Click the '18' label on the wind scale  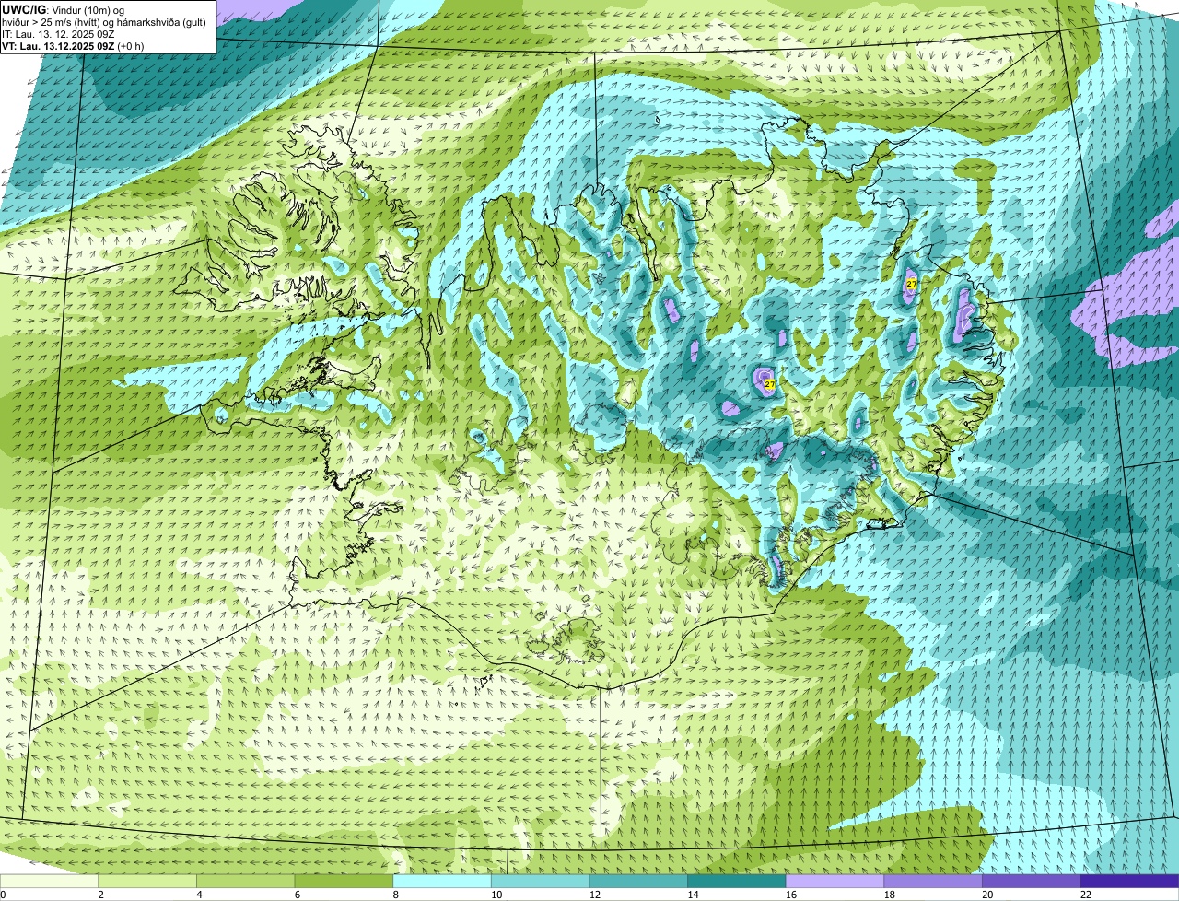pos(890,895)
